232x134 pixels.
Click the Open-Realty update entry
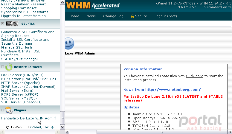click(x=156, y=118)
